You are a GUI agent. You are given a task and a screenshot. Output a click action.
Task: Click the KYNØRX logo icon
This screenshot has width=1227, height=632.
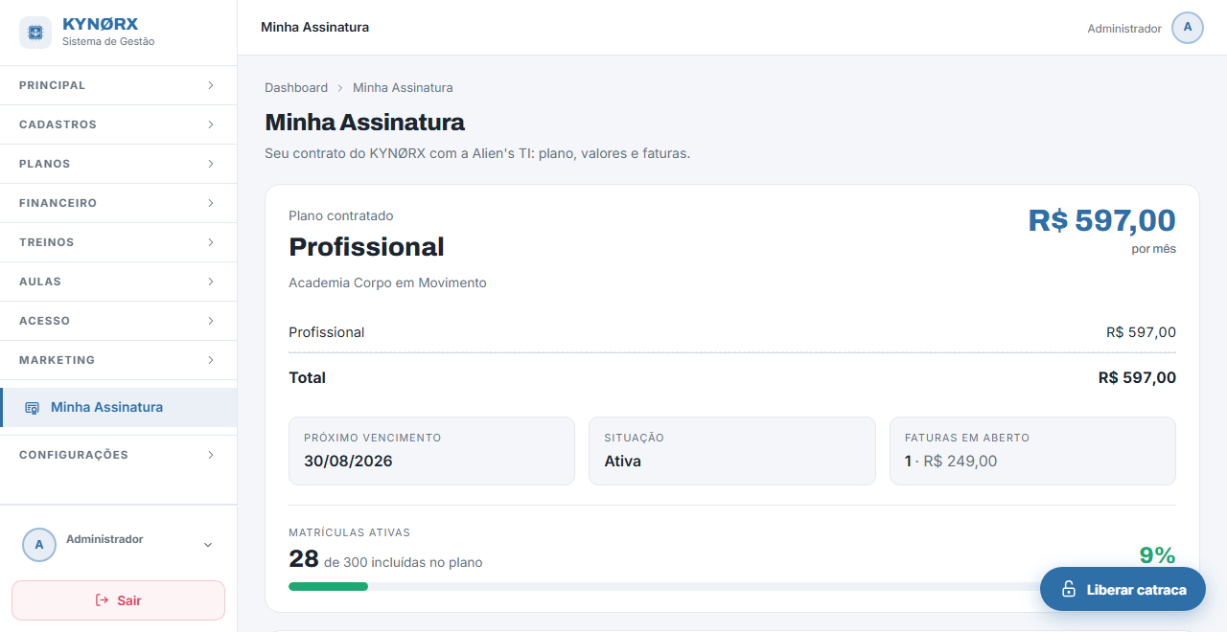tap(35, 33)
